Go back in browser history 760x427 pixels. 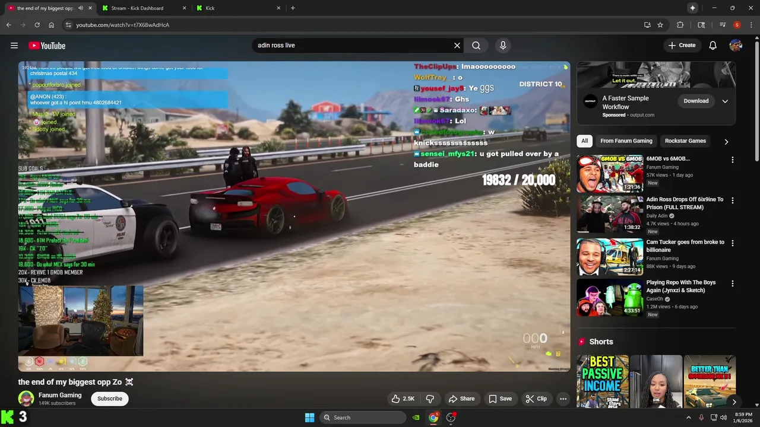coord(9,25)
